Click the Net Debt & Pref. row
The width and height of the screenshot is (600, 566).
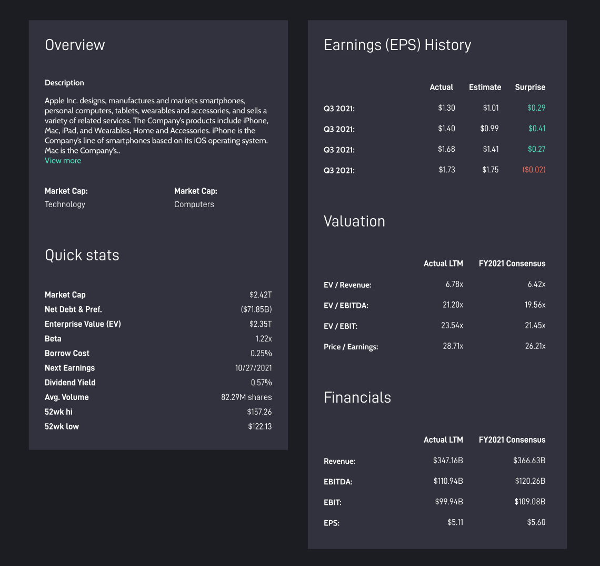click(x=158, y=309)
